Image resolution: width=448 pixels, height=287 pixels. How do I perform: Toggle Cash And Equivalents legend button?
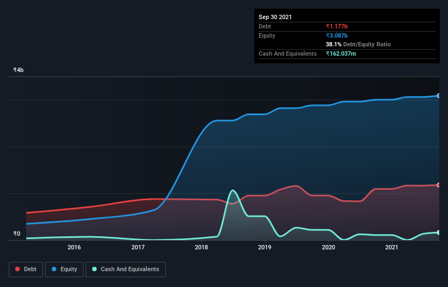click(126, 270)
